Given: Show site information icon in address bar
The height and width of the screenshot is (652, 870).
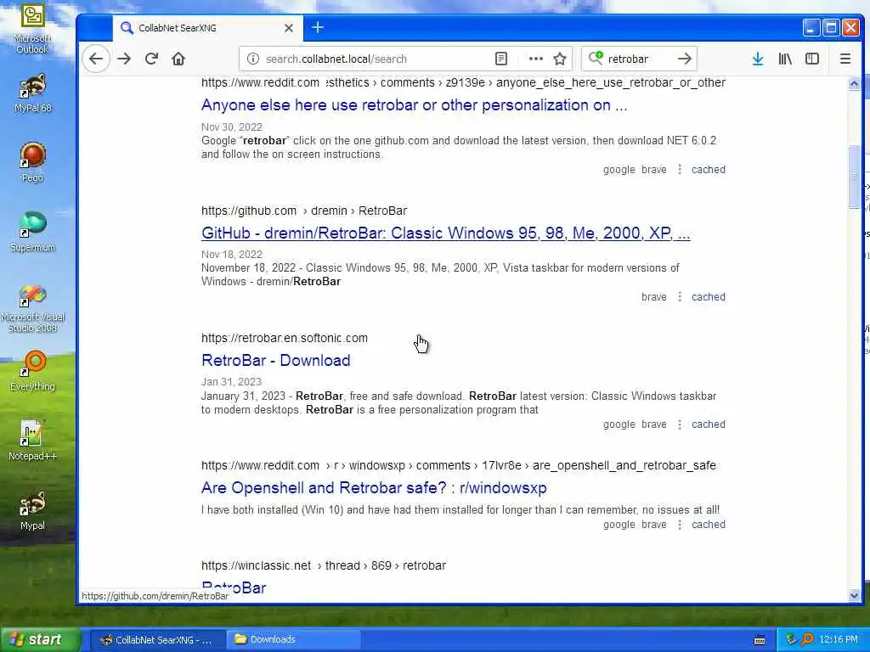Looking at the screenshot, I should point(253,59).
